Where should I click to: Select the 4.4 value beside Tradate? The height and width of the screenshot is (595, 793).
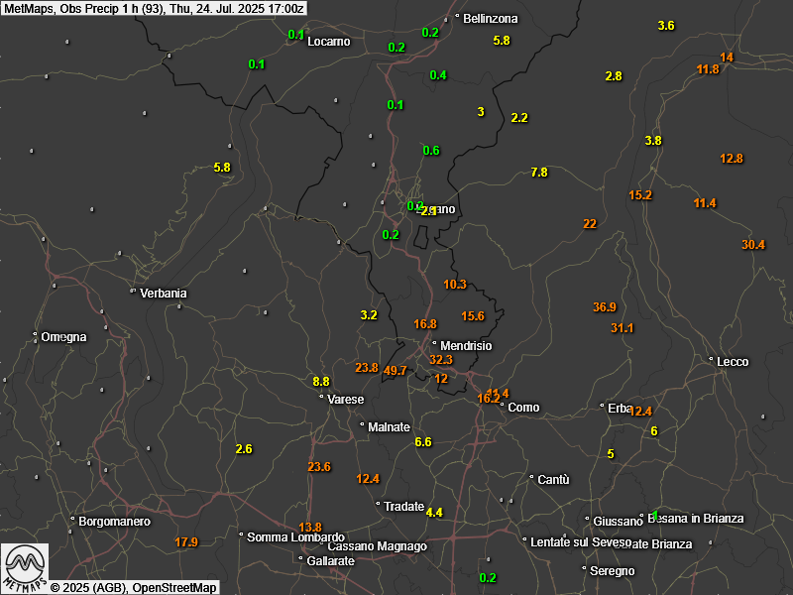pyautogui.click(x=434, y=513)
